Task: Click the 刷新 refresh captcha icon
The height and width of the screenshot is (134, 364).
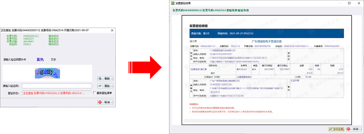Action: point(105,78)
